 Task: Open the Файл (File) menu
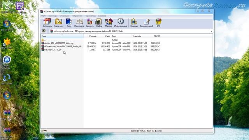[44, 16]
